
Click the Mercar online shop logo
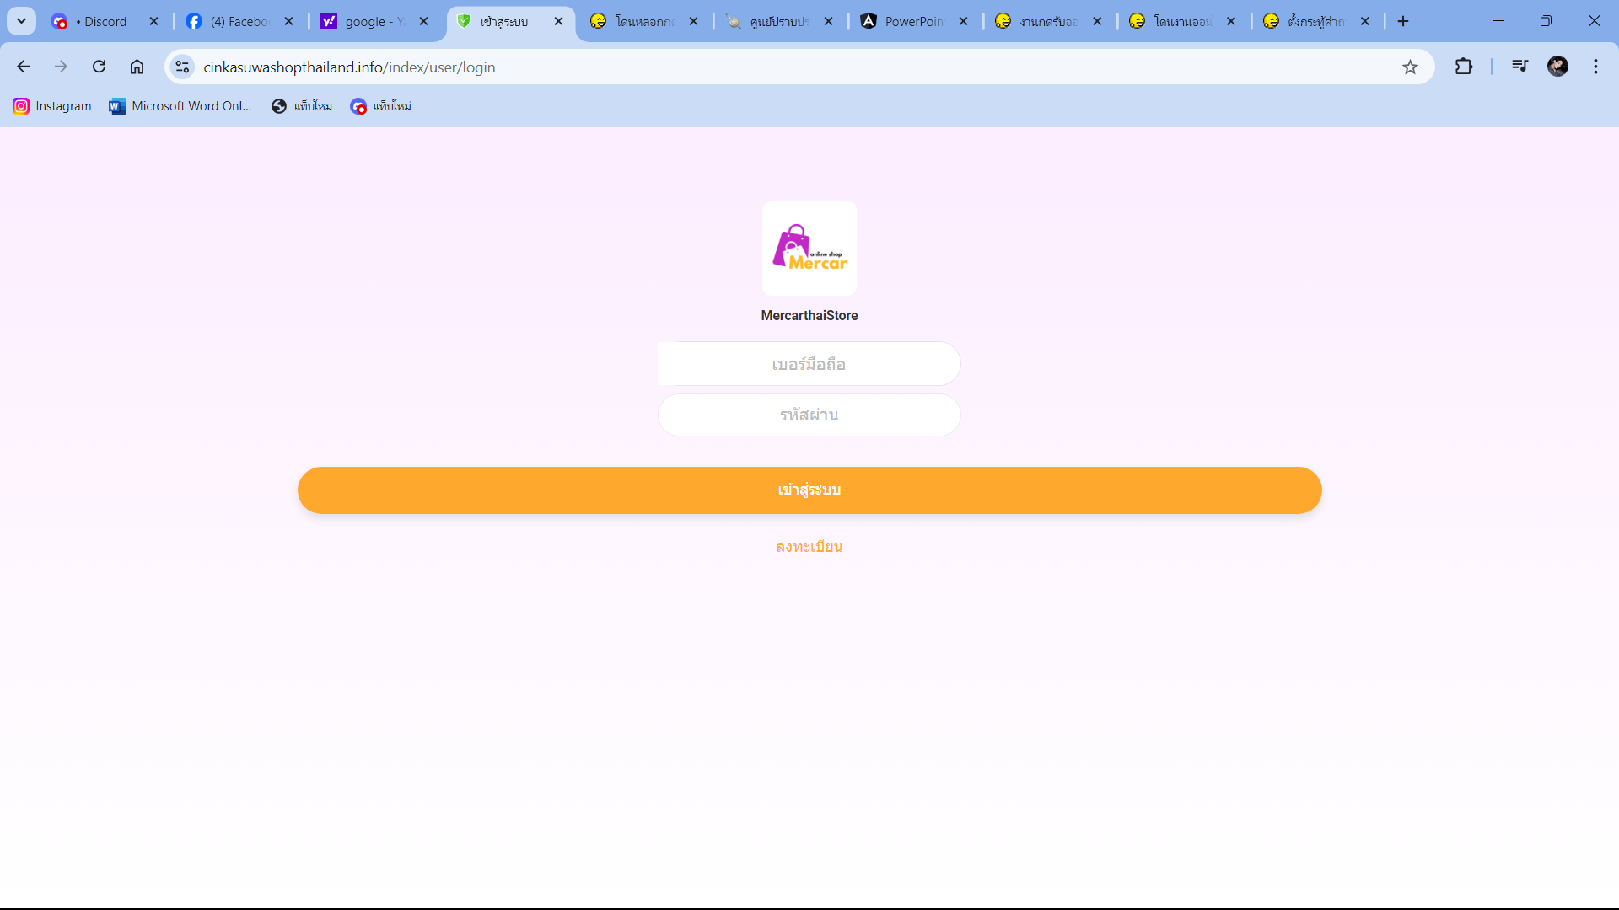tap(809, 249)
